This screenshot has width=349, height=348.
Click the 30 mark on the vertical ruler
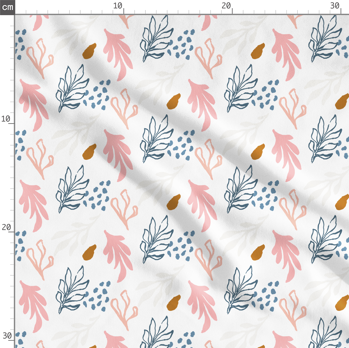click(7, 336)
